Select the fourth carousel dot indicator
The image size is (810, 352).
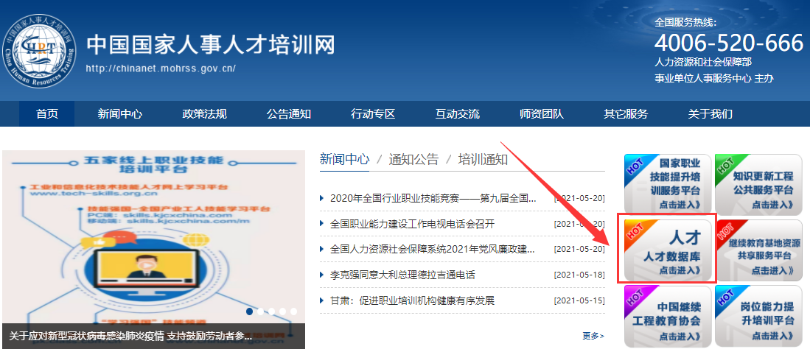coord(282,311)
